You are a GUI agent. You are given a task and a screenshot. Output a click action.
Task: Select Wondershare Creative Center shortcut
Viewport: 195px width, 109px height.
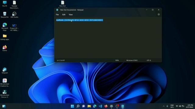(x=5, y=83)
